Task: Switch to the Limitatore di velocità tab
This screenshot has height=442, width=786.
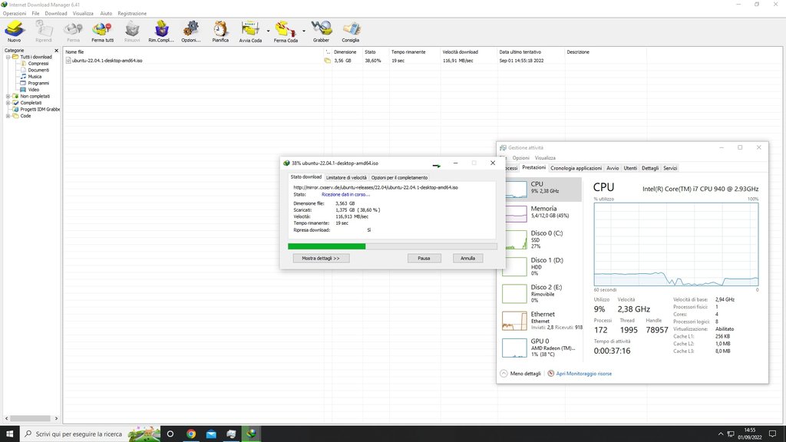Action: pyautogui.click(x=346, y=177)
